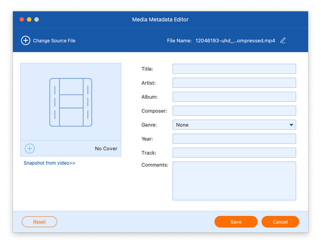Click the file name 12046193-uhd text
The width and height of the screenshot is (321, 247).
(x=235, y=41)
